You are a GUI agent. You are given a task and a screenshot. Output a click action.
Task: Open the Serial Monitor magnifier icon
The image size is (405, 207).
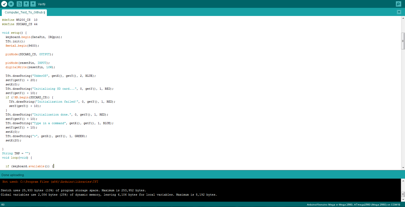[x=398, y=4]
